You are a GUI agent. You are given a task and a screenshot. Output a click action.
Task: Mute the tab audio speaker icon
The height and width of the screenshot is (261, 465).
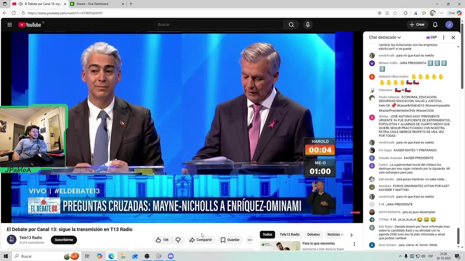(x=20, y=4)
